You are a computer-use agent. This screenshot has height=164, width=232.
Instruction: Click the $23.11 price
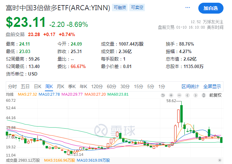tap(26, 22)
